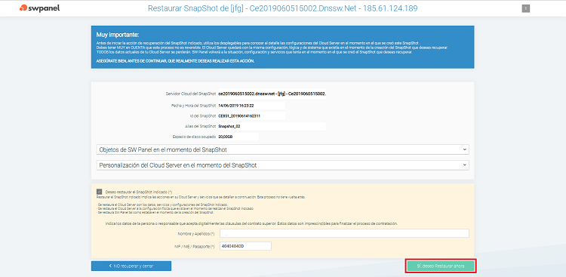Select the alias value 'Snapshot_02'
The width and height of the screenshot is (566, 277).
tap(229, 126)
